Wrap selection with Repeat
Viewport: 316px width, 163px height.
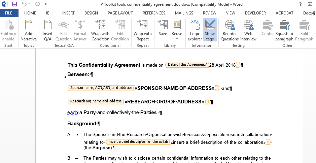(143, 30)
